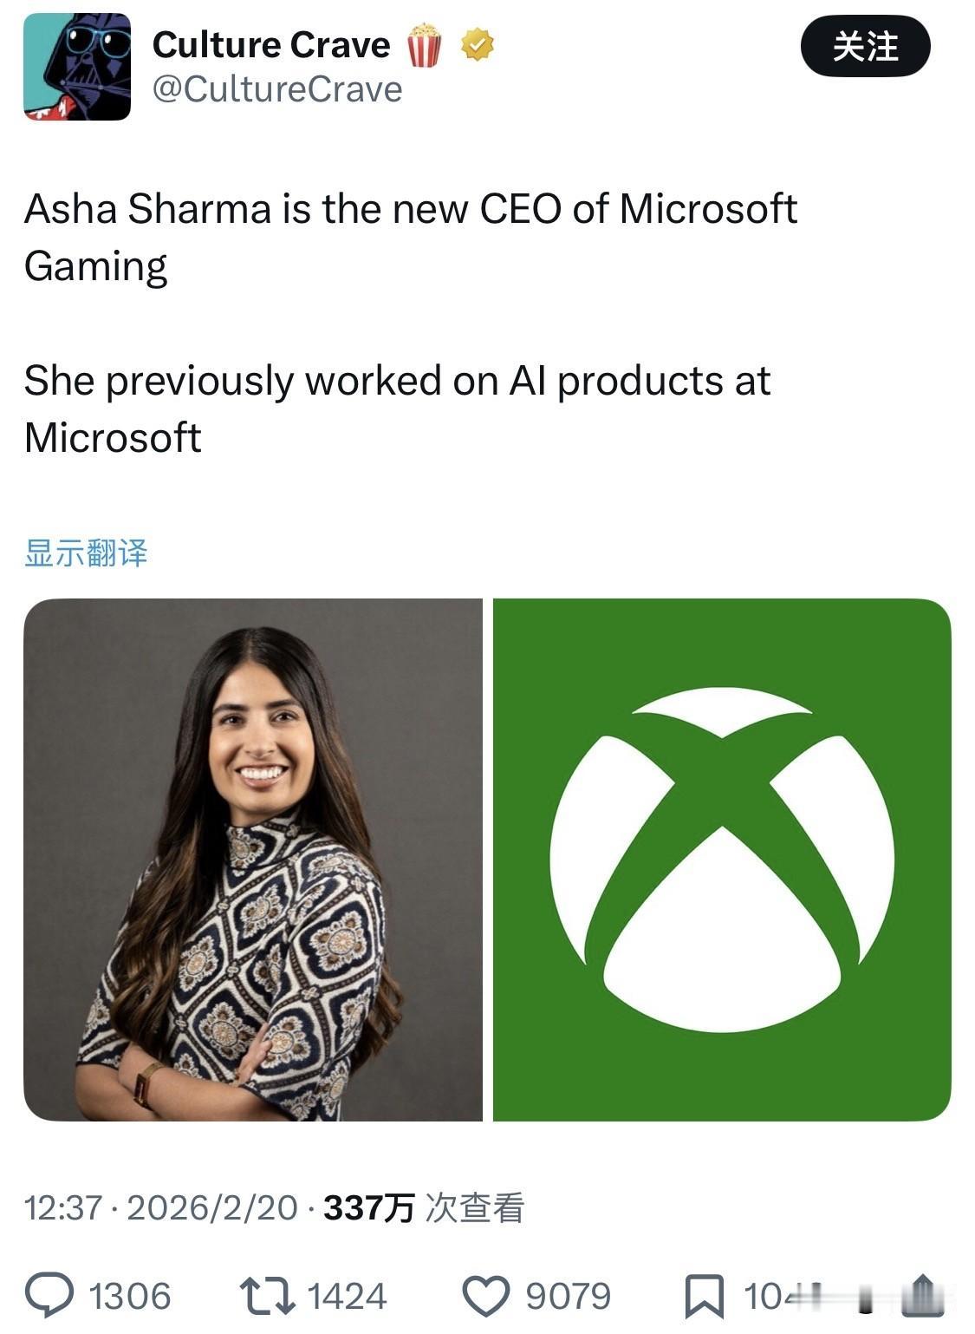Bookmark the post with bookmark icon
The width and height of the screenshot is (975, 1334).
(705, 1296)
